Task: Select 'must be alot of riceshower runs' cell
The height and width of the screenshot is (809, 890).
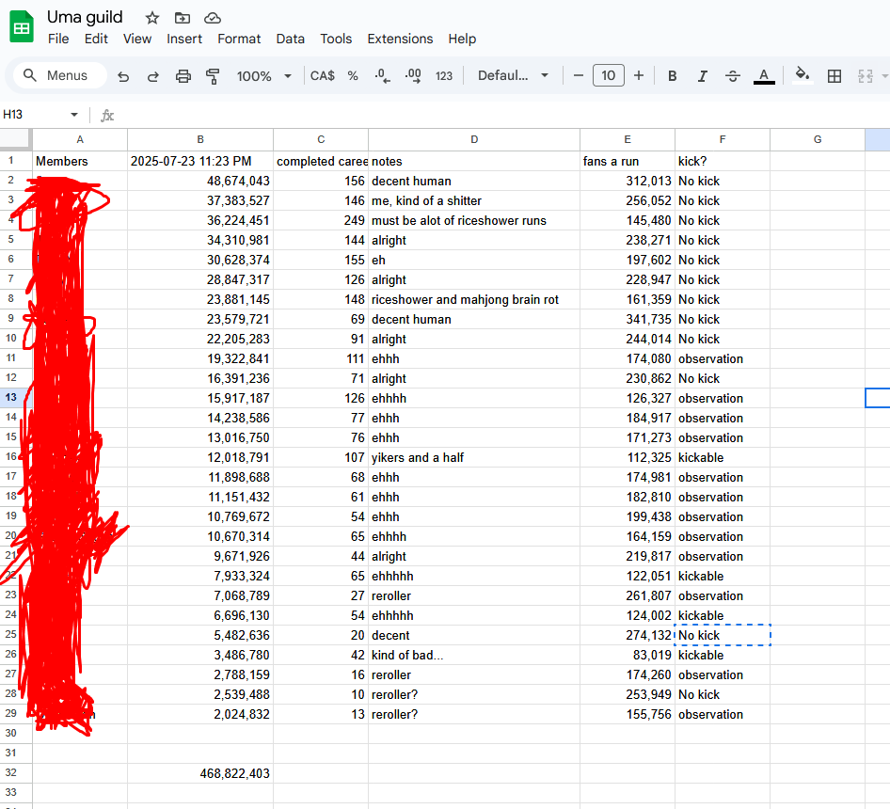Action: (x=474, y=220)
